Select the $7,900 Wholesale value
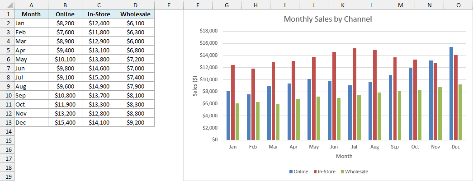 (x=135, y=86)
